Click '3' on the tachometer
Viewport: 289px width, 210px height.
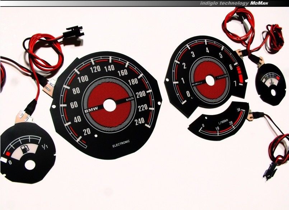193,54
